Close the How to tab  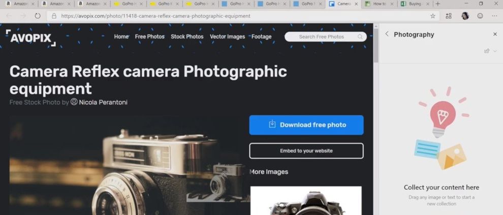(392, 4)
